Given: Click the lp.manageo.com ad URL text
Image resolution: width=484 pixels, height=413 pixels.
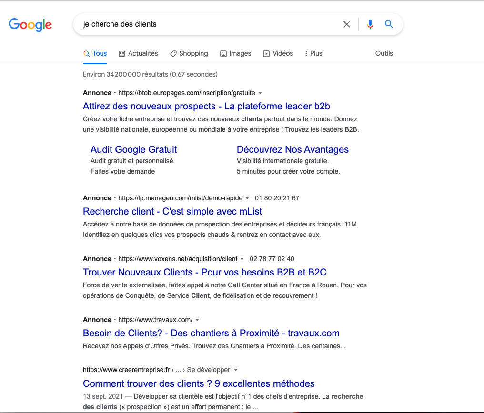Looking at the screenshot, I should coord(180,198).
